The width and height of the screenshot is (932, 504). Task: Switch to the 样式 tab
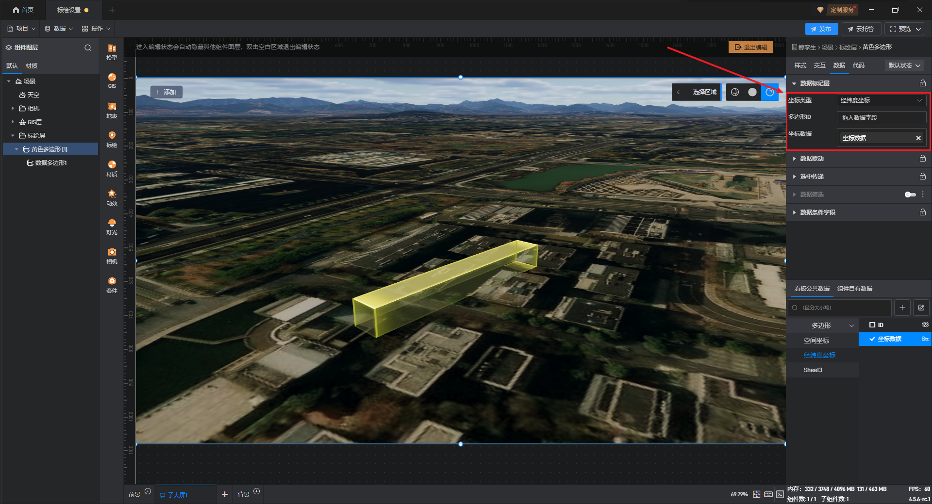point(800,65)
